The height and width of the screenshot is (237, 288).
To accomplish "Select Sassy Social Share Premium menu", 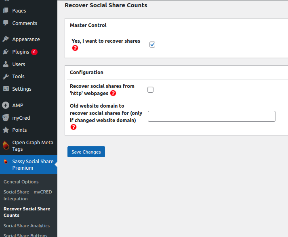I will pyautogui.click(x=29, y=164).
